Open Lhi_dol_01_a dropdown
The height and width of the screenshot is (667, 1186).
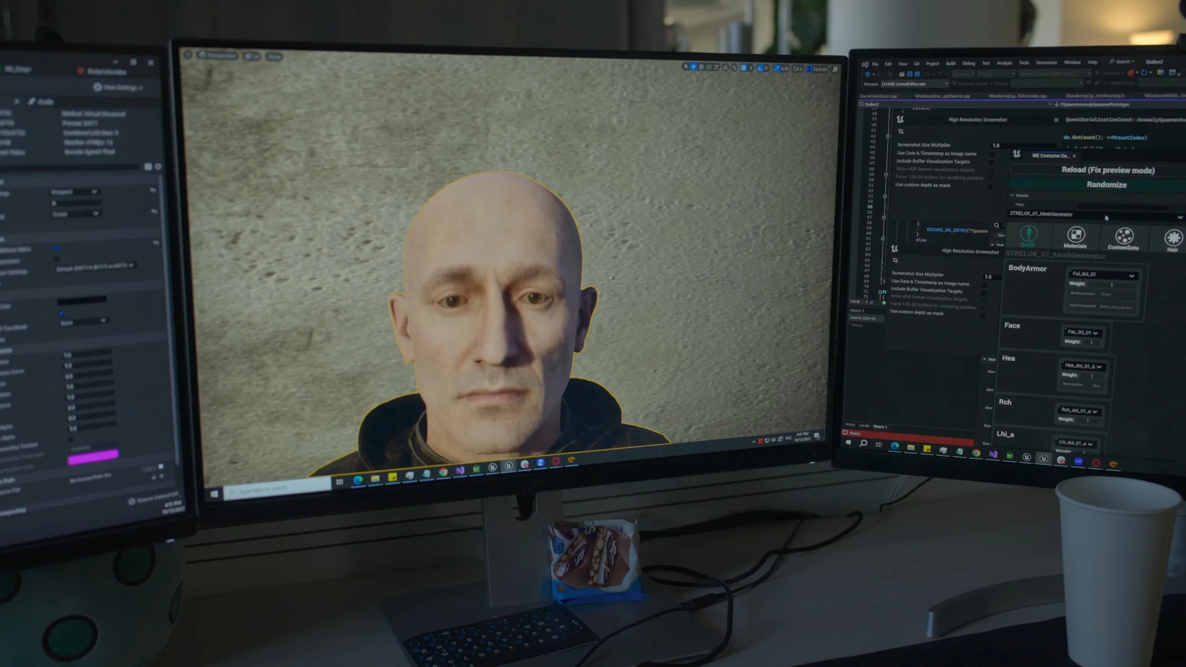point(1076,443)
